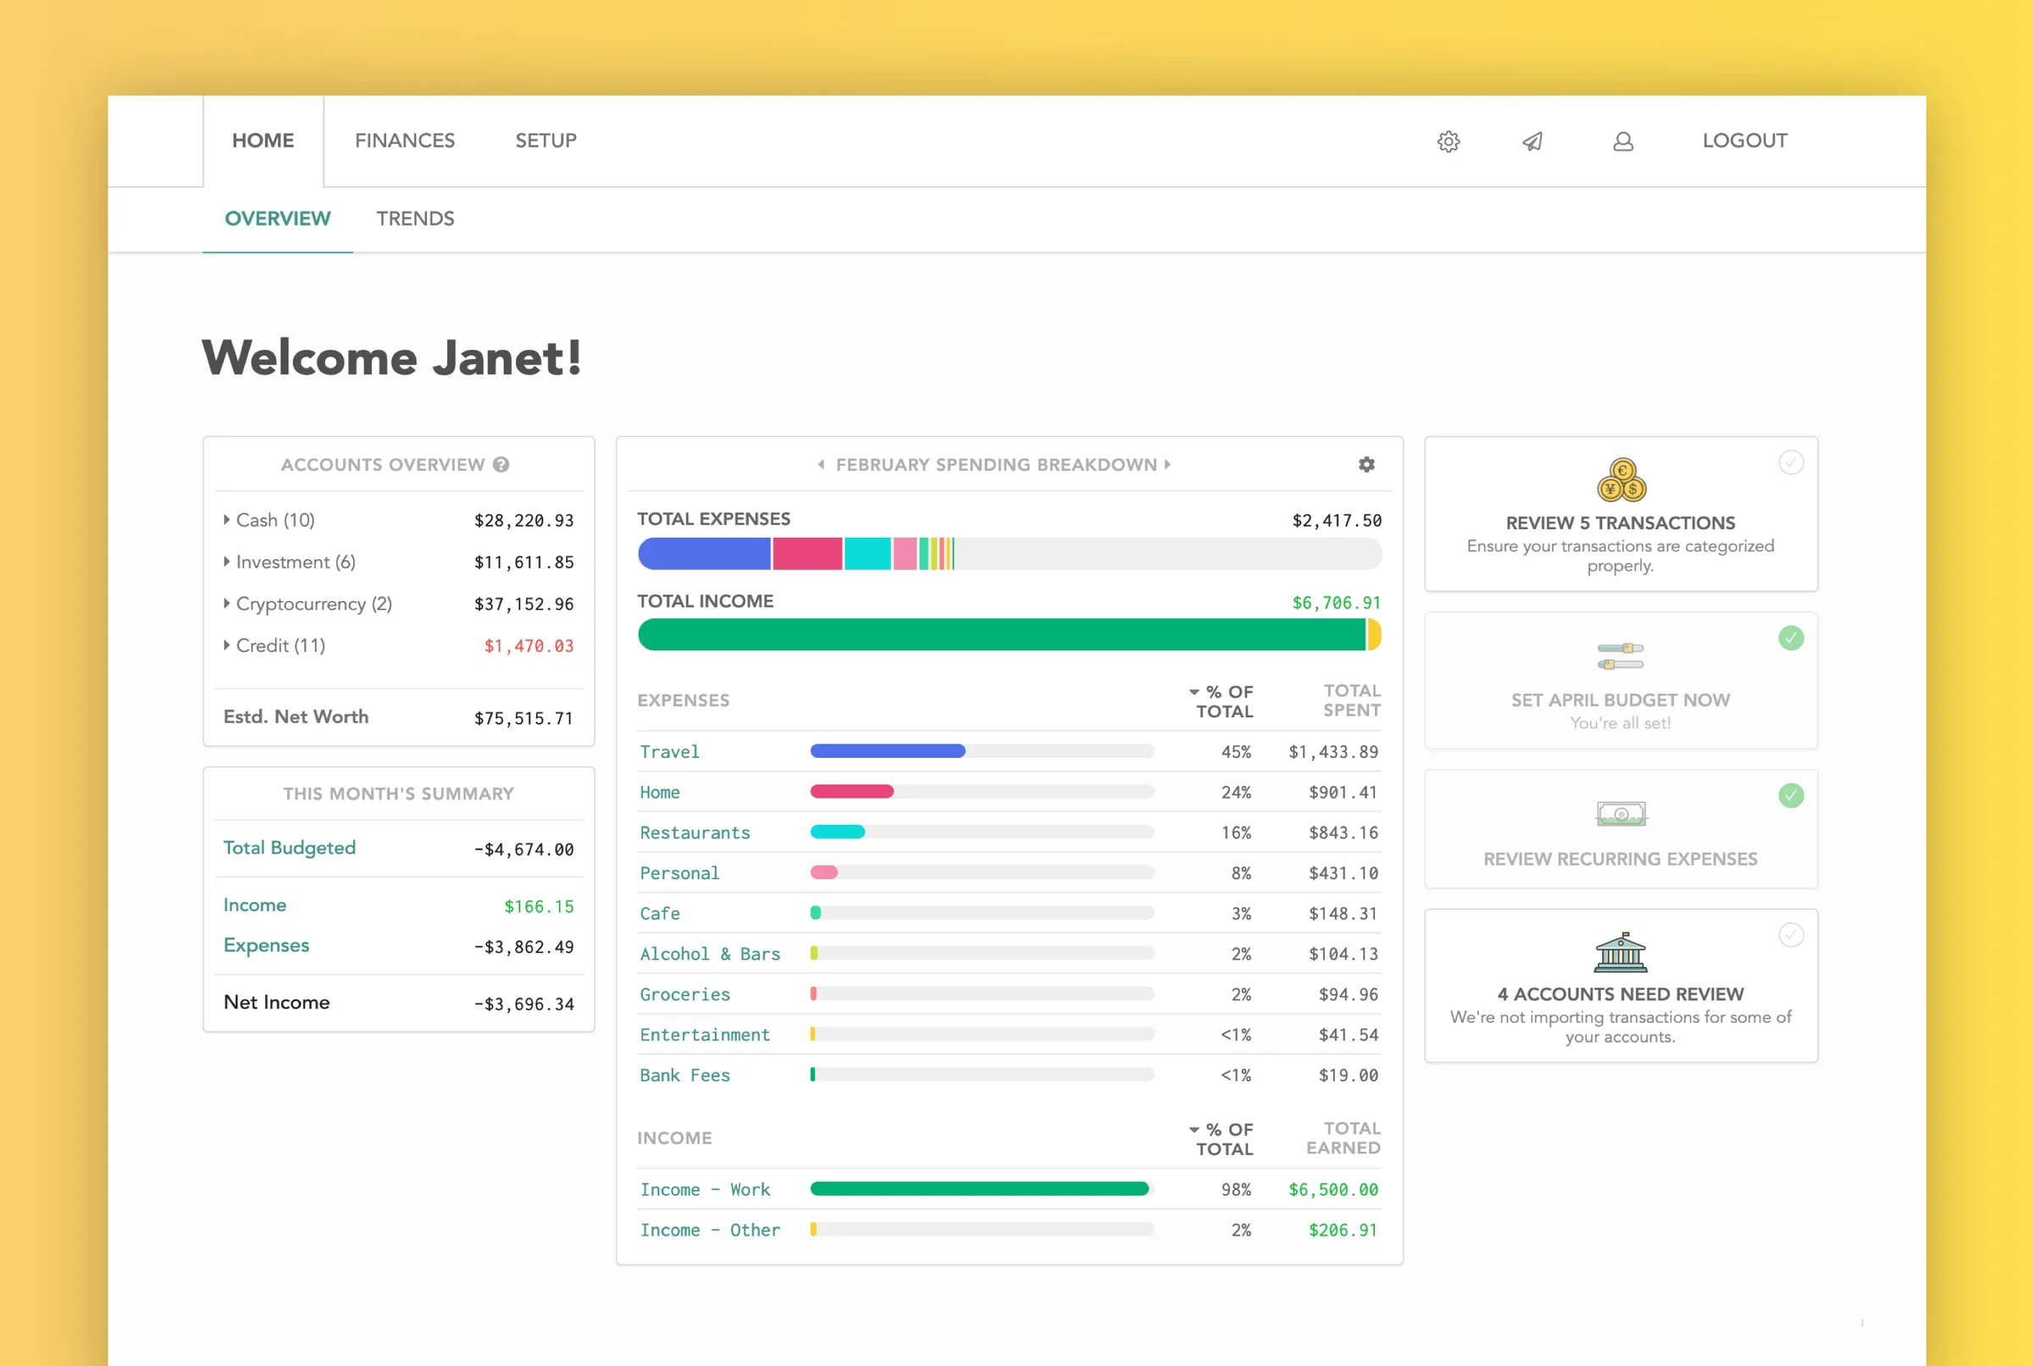
Task: Open the Finances tab
Action: click(404, 141)
